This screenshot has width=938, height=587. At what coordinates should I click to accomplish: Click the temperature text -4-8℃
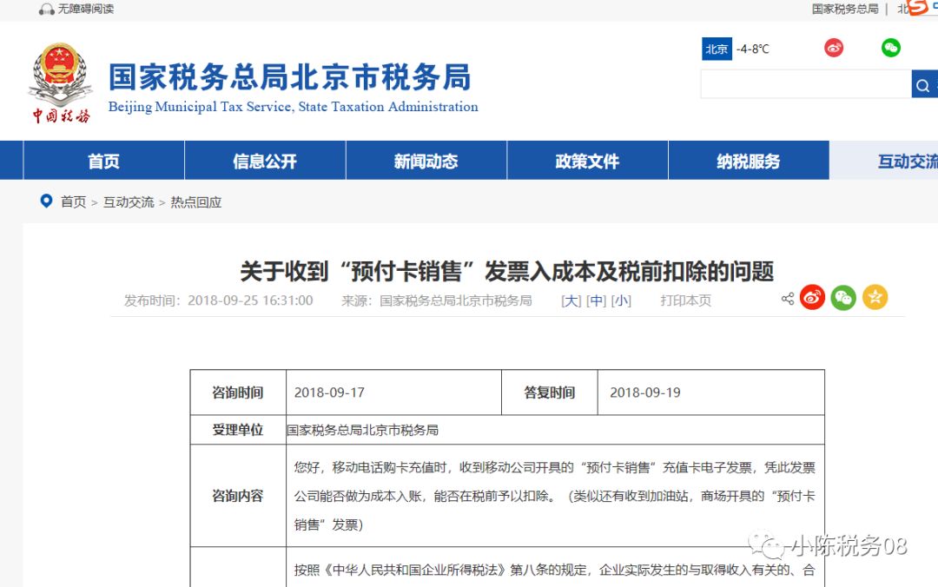(752, 49)
